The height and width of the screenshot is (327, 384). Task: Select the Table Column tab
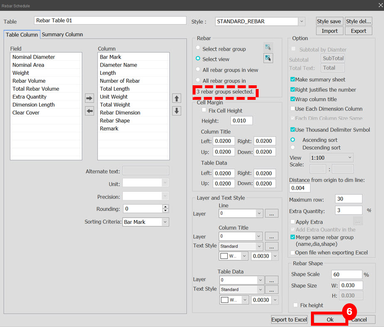click(22, 35)
